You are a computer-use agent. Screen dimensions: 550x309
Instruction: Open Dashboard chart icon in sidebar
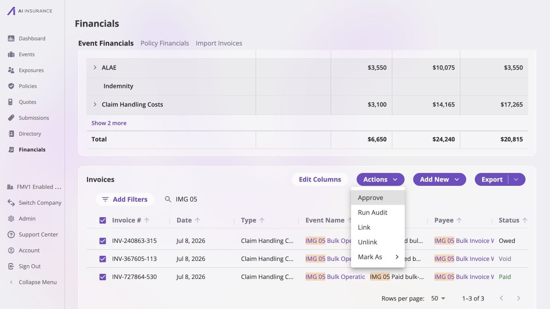(x=11, y=39)
